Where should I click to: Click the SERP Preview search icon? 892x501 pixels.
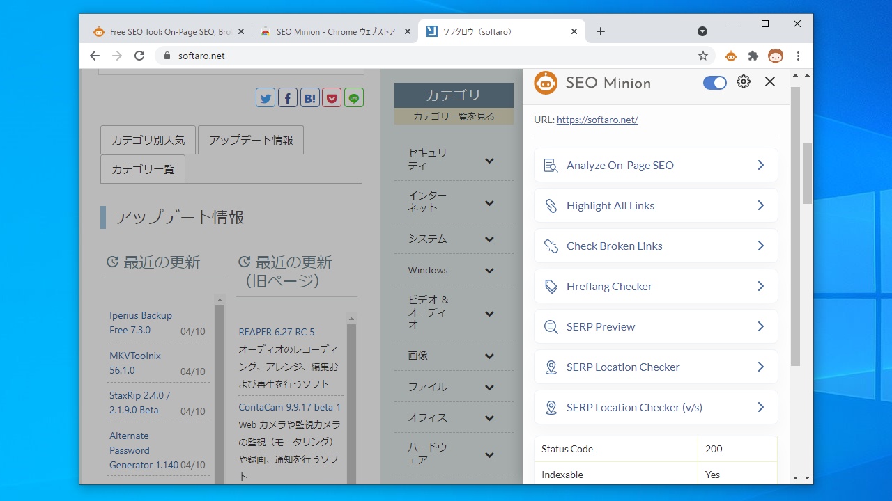[x=551, y=327]
